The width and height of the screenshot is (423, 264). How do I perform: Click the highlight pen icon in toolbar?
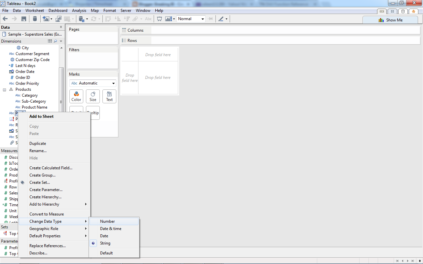point(221,19)
